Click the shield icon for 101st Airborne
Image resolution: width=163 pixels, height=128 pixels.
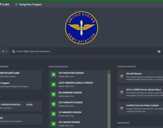(x=54, y=84)
